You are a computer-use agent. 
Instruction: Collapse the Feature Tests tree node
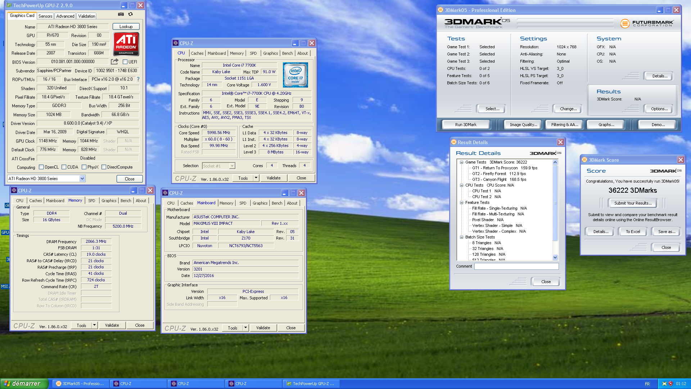[461, 202]
